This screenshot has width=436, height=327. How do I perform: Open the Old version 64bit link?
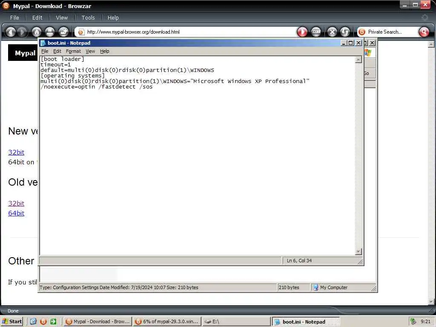(16, 213)
